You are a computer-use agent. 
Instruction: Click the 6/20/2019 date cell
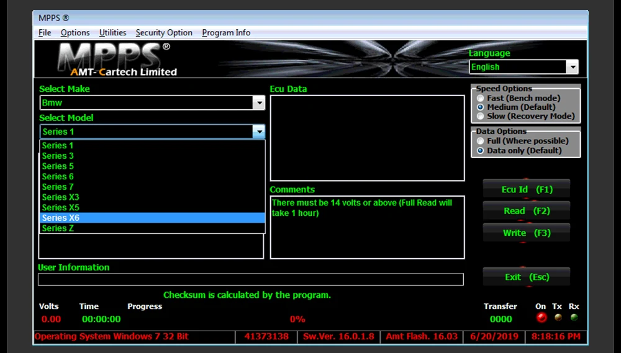[494, 337]
